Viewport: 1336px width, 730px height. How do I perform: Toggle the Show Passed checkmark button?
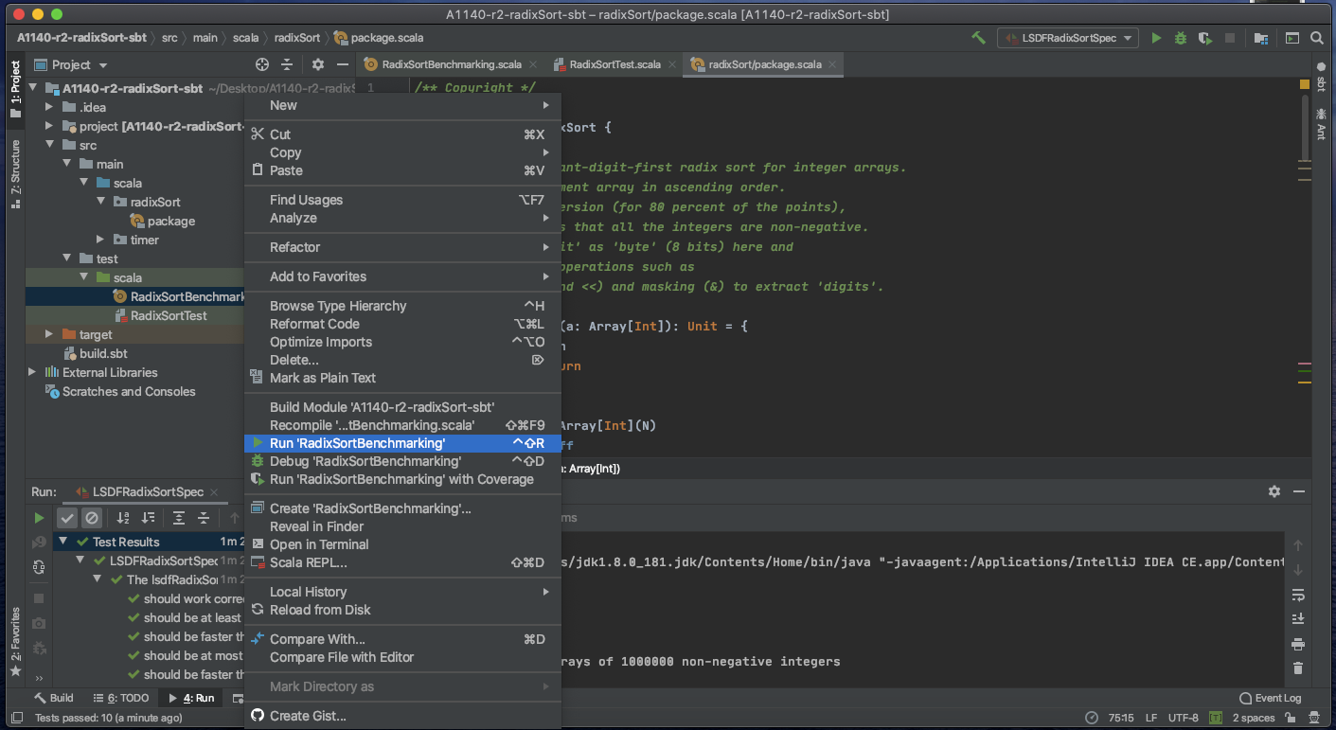[x=67, y=518]
